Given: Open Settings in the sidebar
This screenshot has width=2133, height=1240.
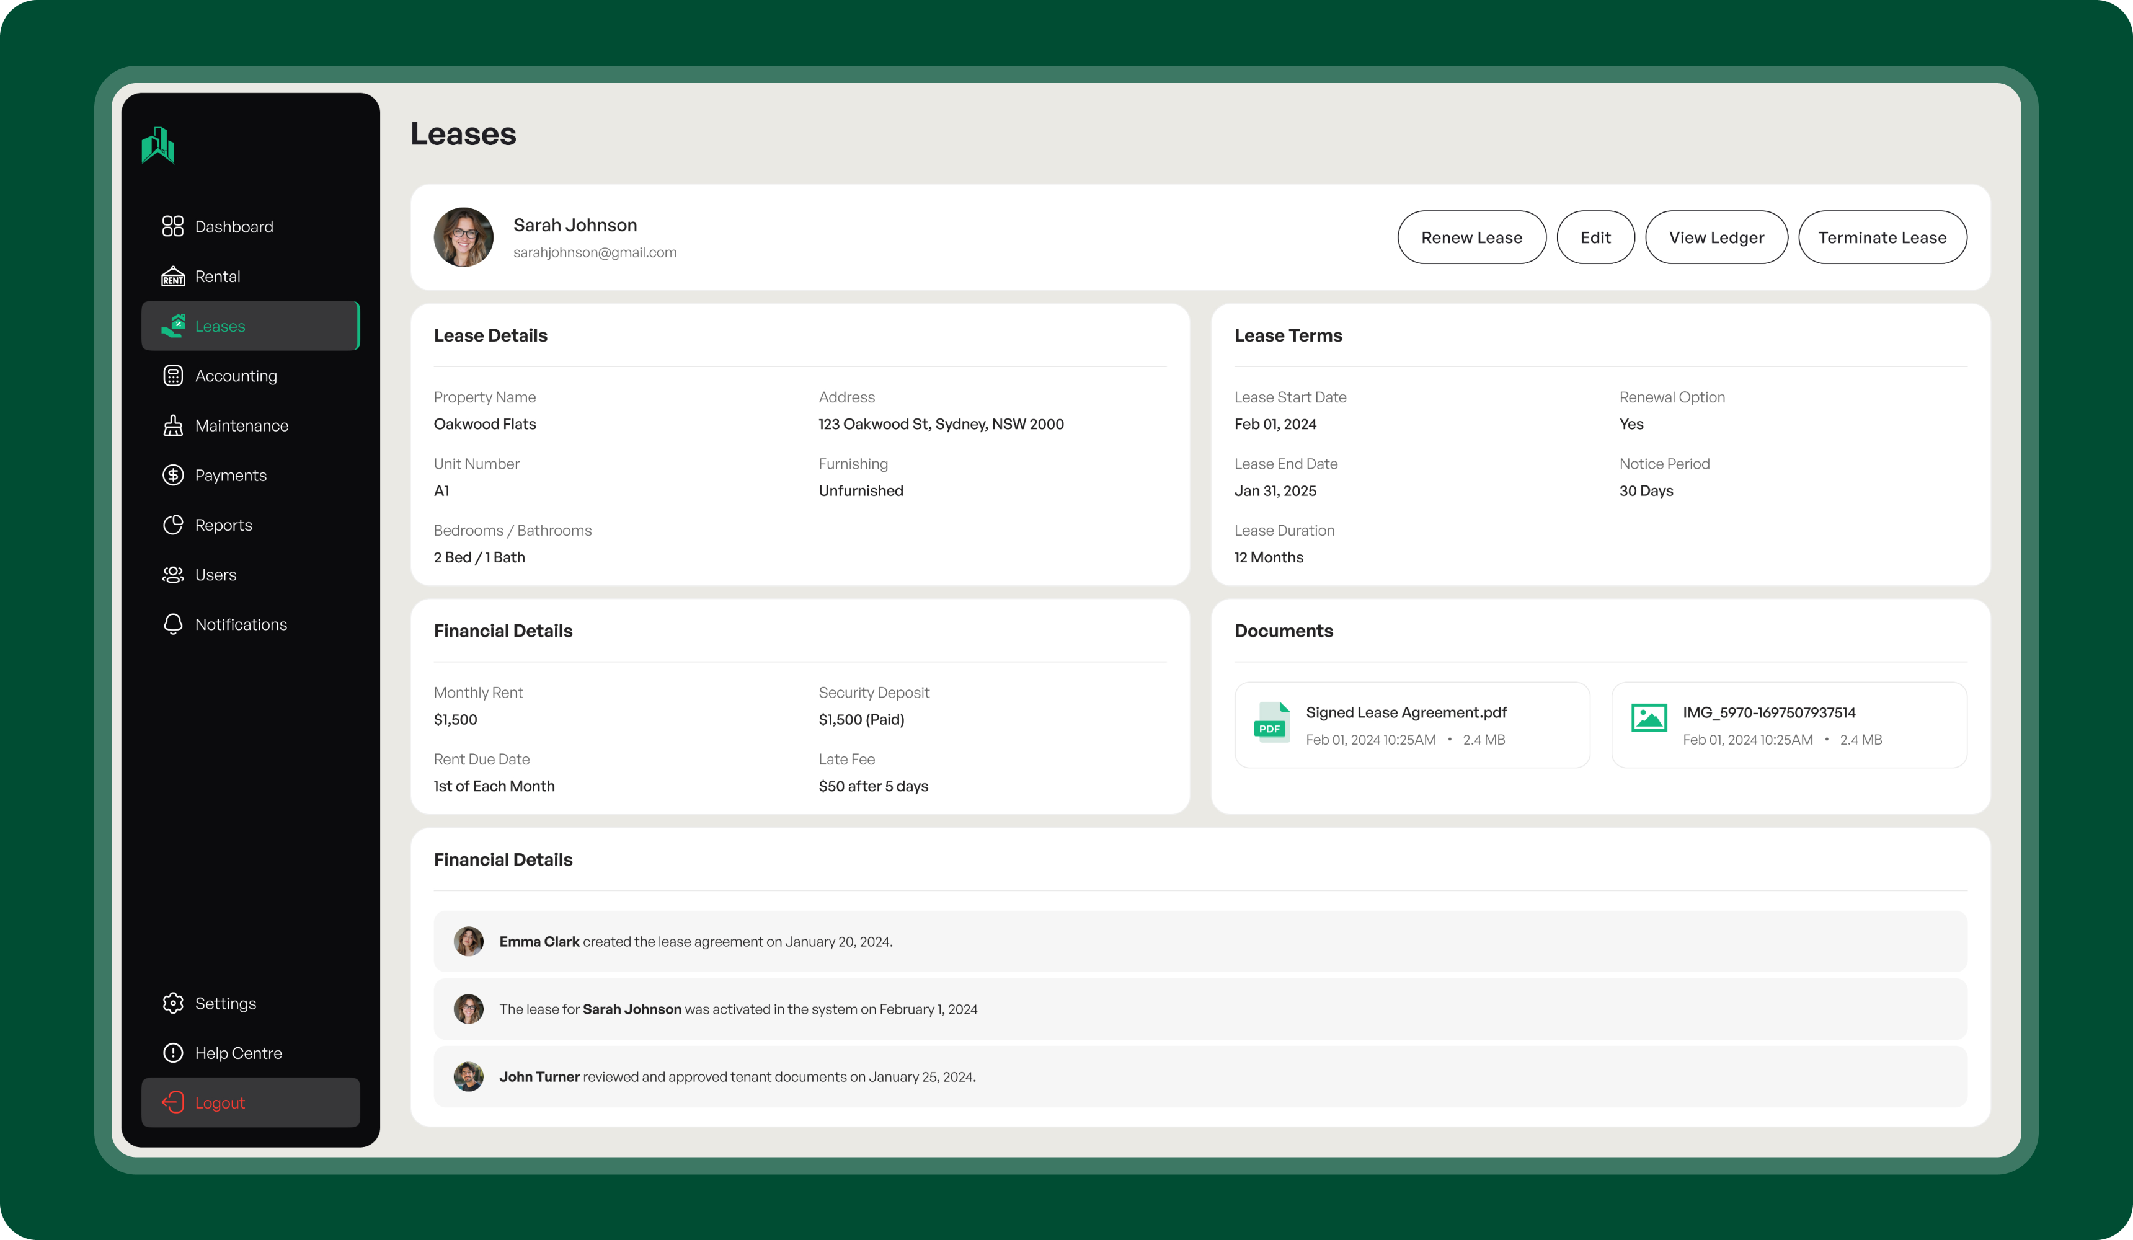Looking at the screenshot, I should pyautogui.click(x=251, y=1003).
